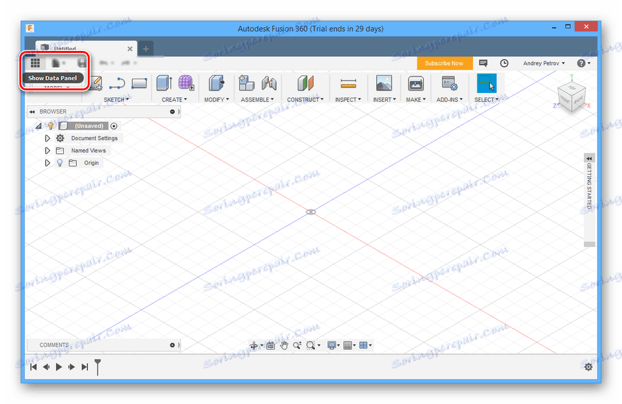
Task: Step timeline back one
Action: (x=46, y=367)
